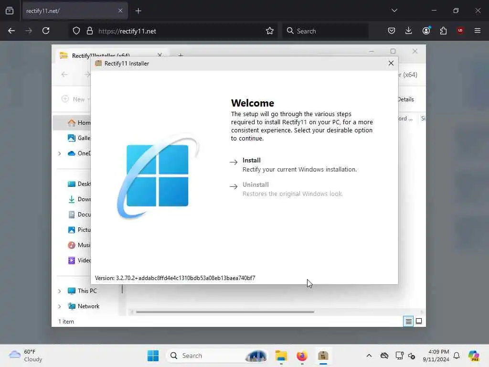Image resolution: width=489 pixels, height=367 pixels.
Task: Click the OneDrive tray icon
Action: [x=384, y=356]
